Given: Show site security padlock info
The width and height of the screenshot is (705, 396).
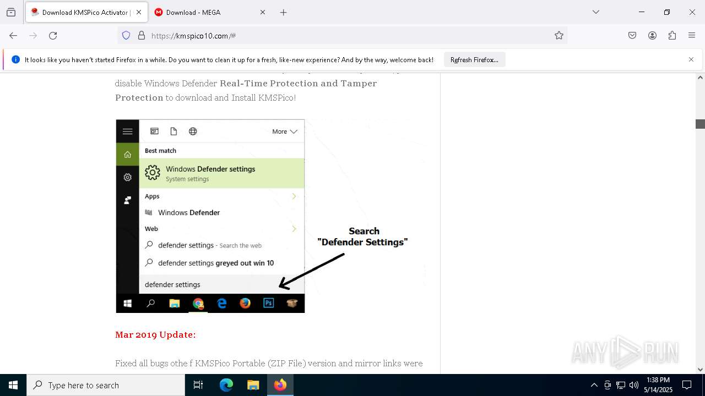Looking at the screenshot, I should pos(142,36).
